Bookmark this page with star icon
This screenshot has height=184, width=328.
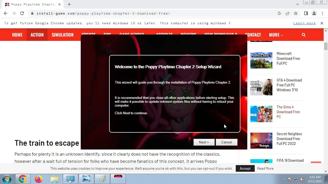[x=296, y=13]
